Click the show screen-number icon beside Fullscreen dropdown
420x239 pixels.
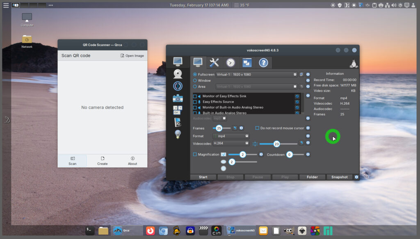tap(301, 74)
